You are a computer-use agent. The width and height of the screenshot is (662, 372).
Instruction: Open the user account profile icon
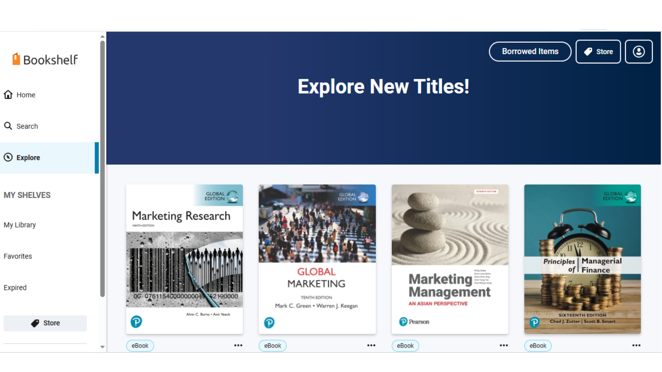639,52
